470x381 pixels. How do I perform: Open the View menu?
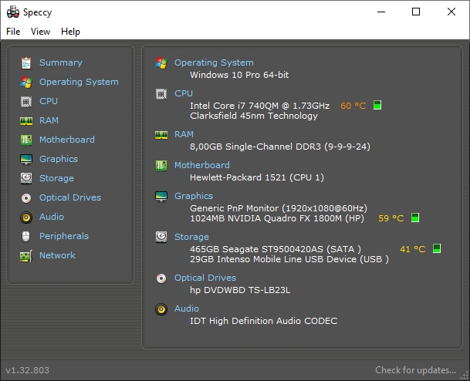pyautogui.click(x=40, y=32)
